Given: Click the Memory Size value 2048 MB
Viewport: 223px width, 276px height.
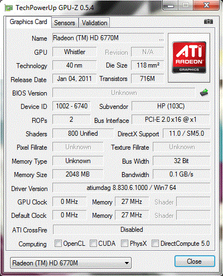Looking at the screenshot, I should pos(78,174).
